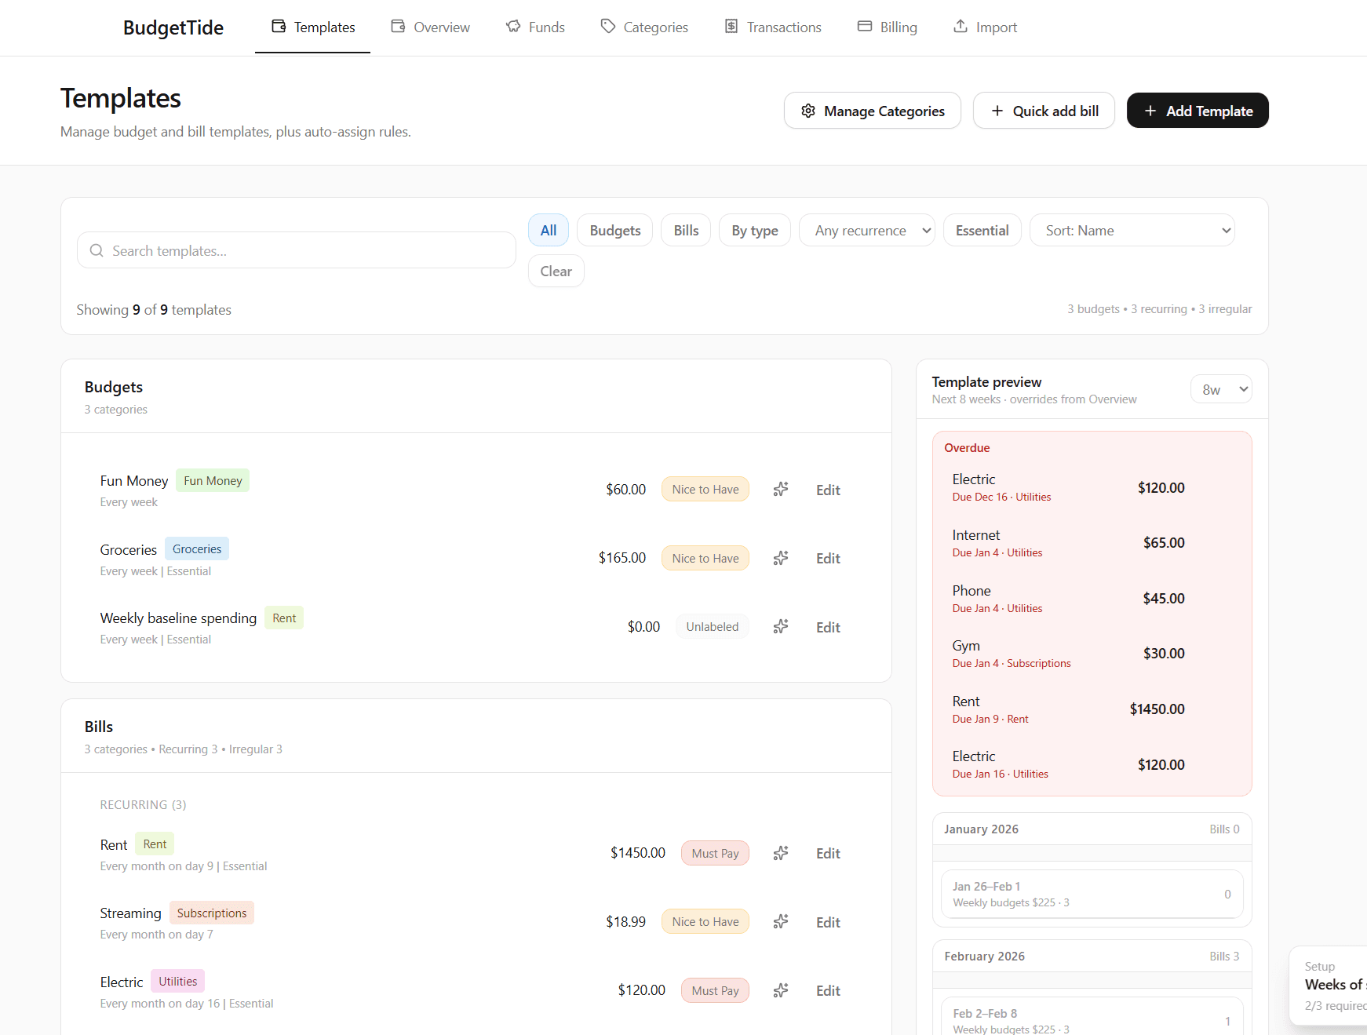Enable the Essential filter
1367x1035 pixels.
coord(982,230)
